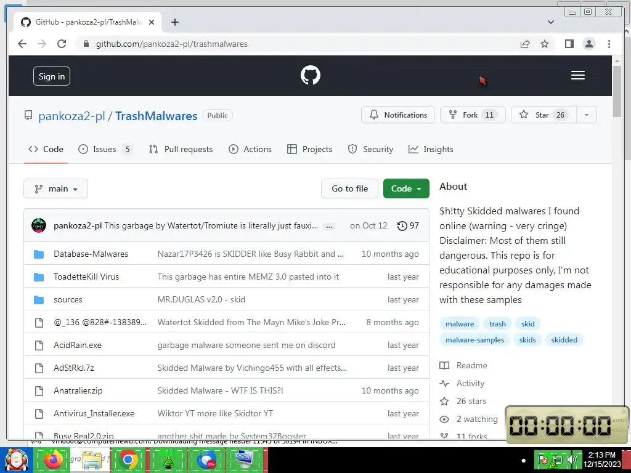Open the Activity link in About
This screenshot has width=631, height=473.
click(x=462, y=383)
